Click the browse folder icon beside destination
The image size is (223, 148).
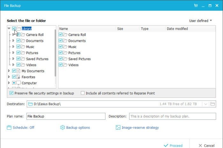[212, 104]
